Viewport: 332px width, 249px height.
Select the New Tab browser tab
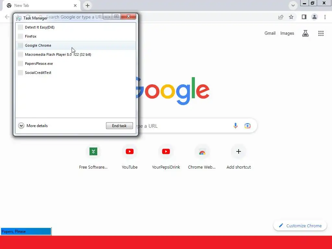(x=41, y=6)
